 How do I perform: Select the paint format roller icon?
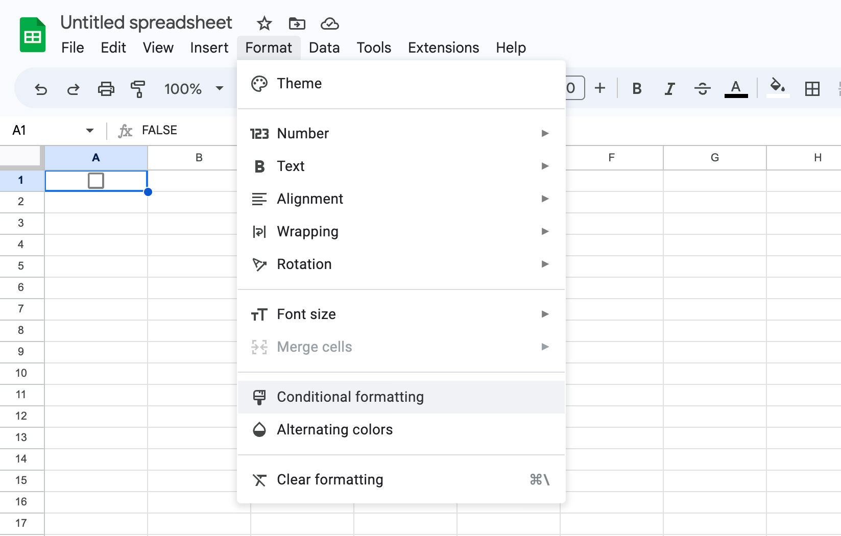coord(138,89)
